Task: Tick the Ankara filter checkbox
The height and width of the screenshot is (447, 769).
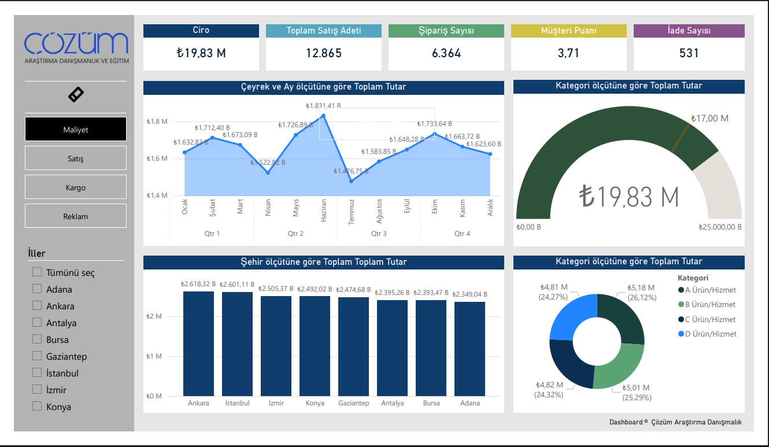Action: 38,305
